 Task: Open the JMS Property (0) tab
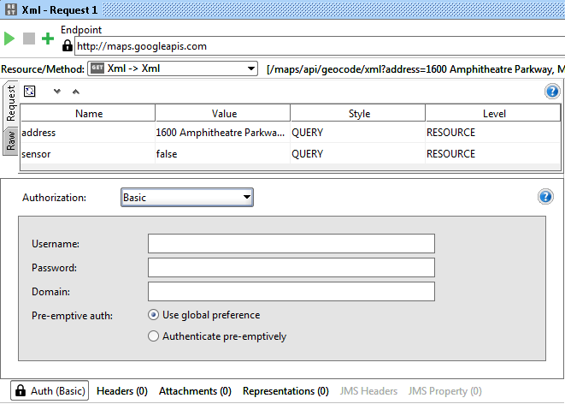pos(445,391)
